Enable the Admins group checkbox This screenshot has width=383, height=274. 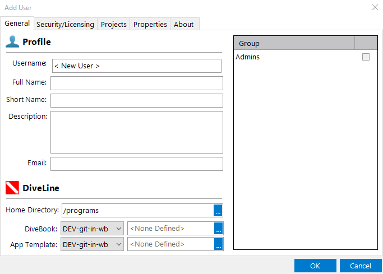(x=366, y=57)
